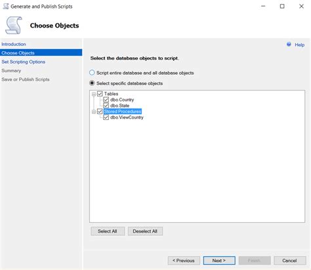Minimize the wizard window
Image resolution: width=311 pixels, height=270 pixels.
point(263,7)
